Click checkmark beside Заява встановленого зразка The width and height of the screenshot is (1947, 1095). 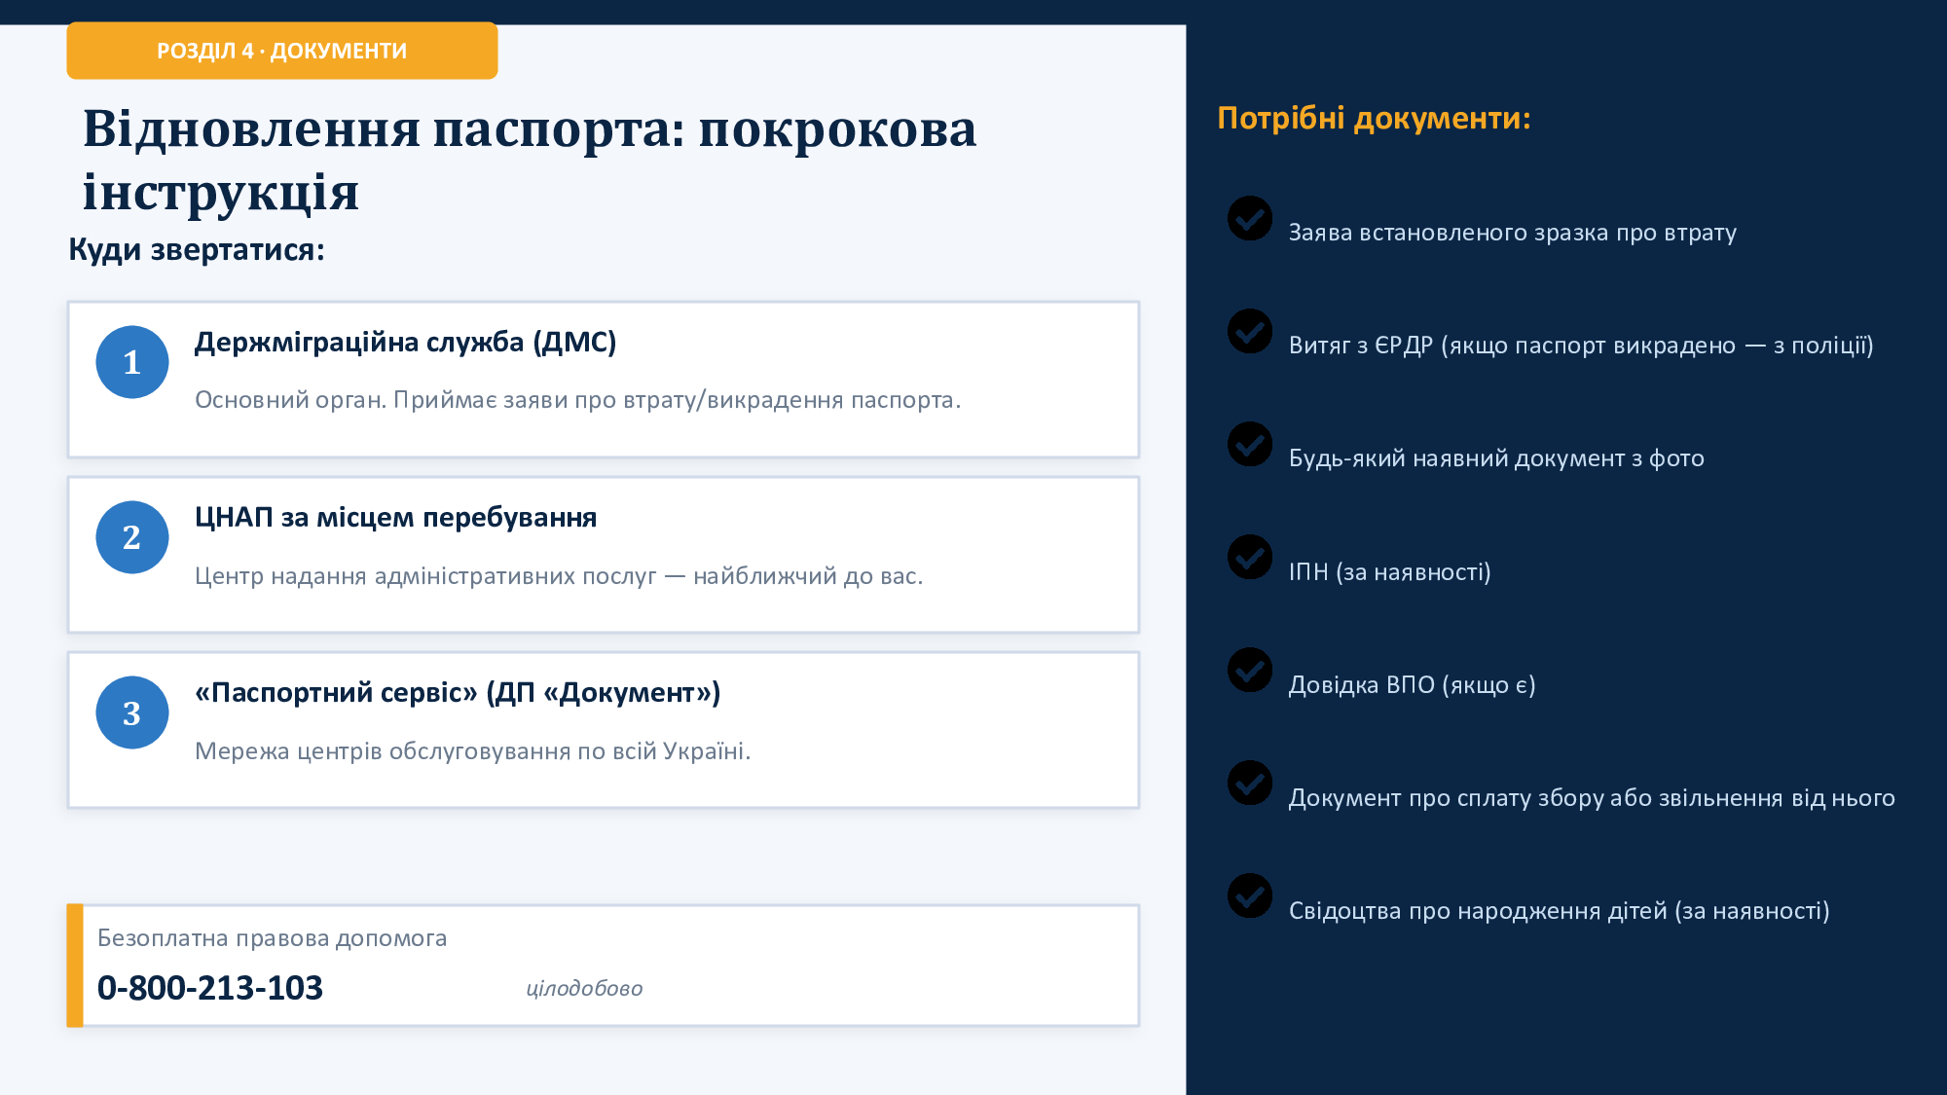coord(1250,218)
